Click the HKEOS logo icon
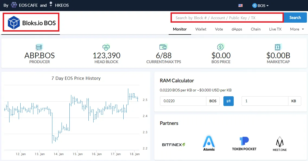The width and height of the screenshot is (308, 161). click(51, 4)
